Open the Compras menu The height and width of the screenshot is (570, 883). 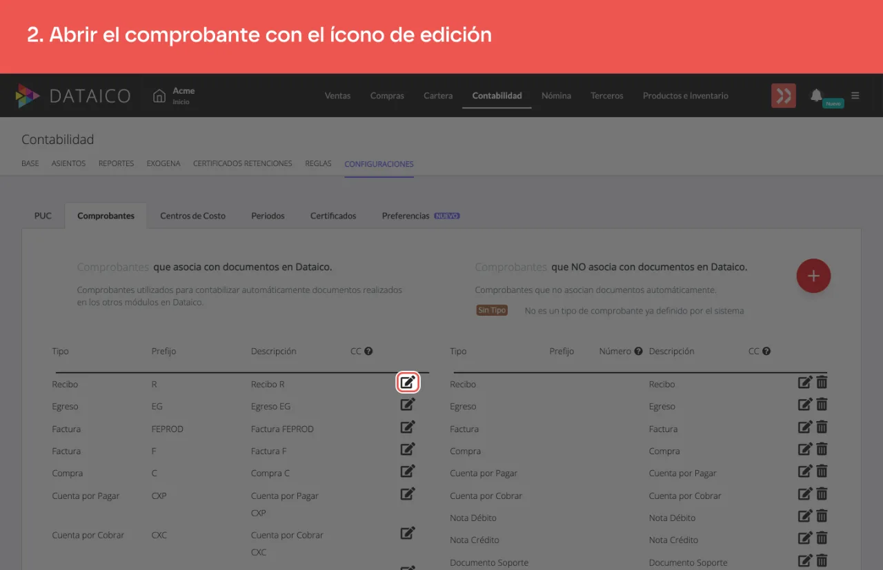387,96
